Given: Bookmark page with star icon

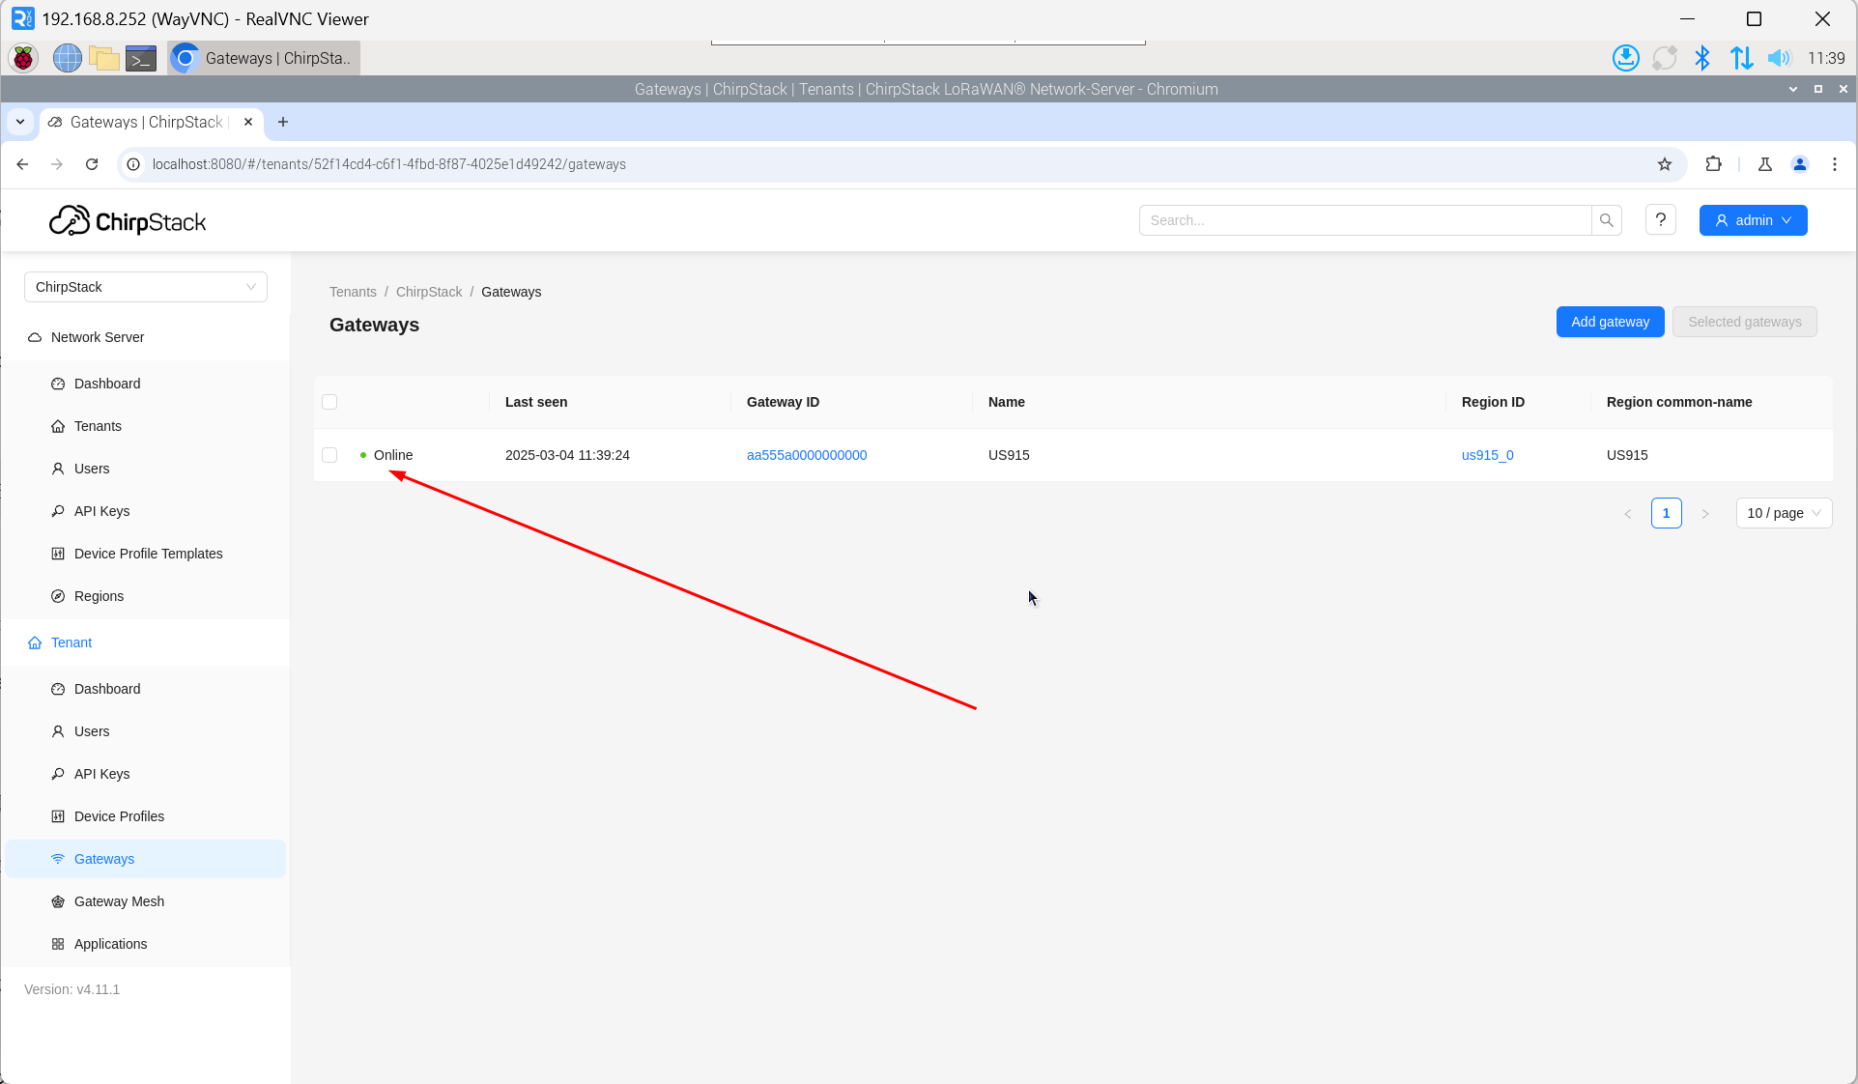Looking at the screenshot, I should (1664, 164).
